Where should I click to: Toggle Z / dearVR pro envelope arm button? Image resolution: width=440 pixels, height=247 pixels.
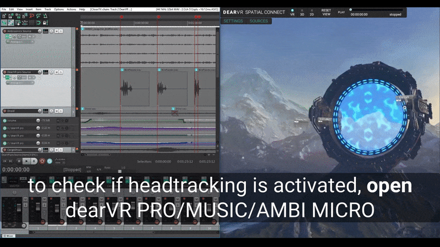[4, 143]
